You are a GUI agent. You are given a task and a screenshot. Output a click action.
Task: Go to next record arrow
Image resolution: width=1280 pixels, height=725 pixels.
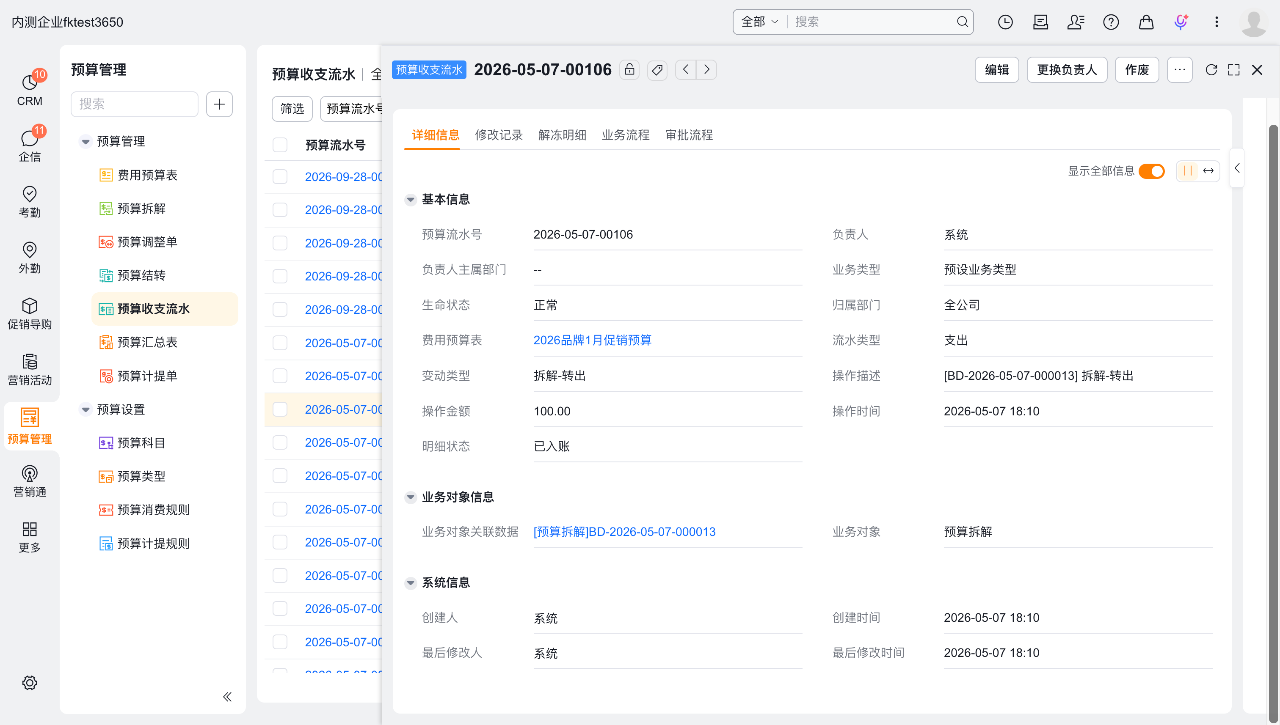(706, 70)
